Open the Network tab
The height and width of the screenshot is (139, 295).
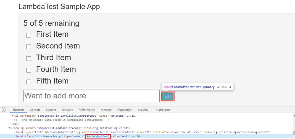tap(67, 110)
